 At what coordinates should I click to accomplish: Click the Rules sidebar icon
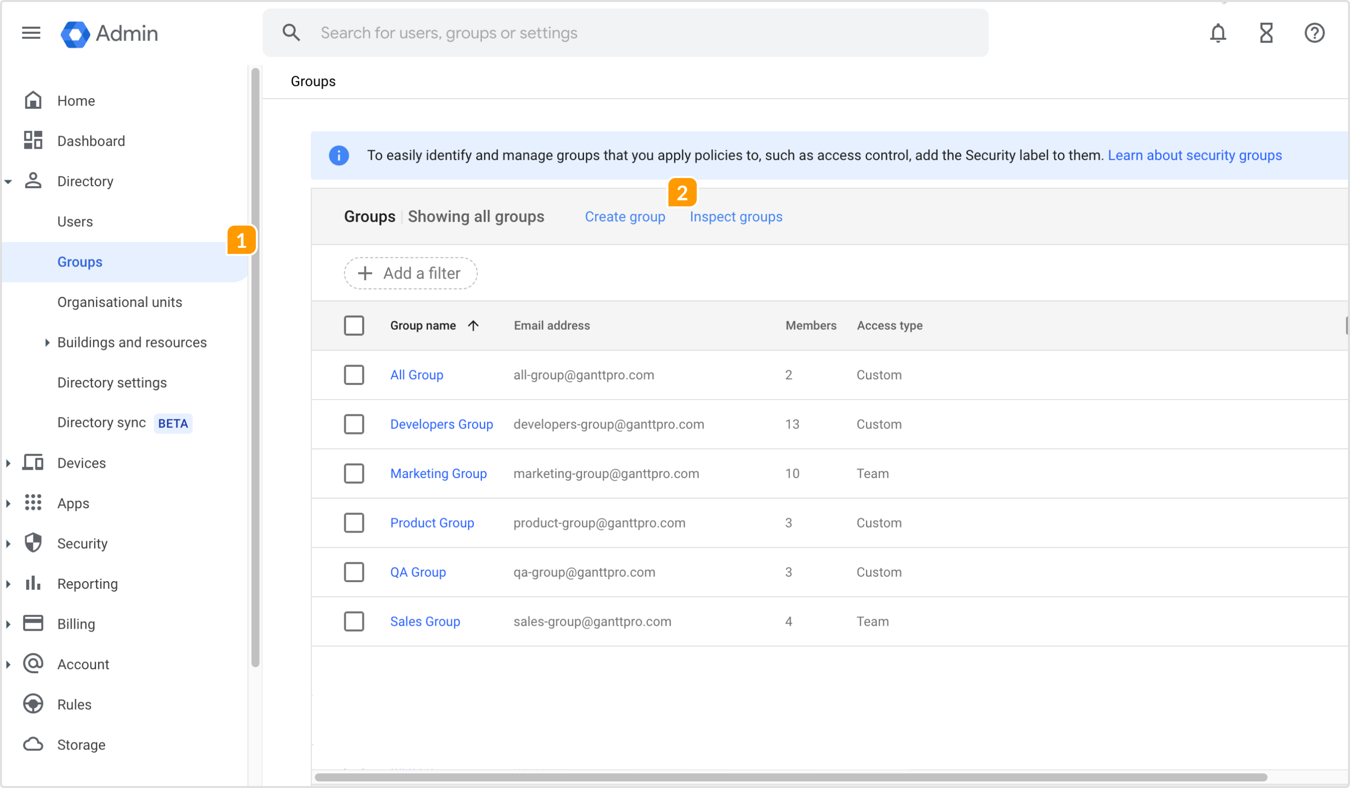[x=33, y=704]
